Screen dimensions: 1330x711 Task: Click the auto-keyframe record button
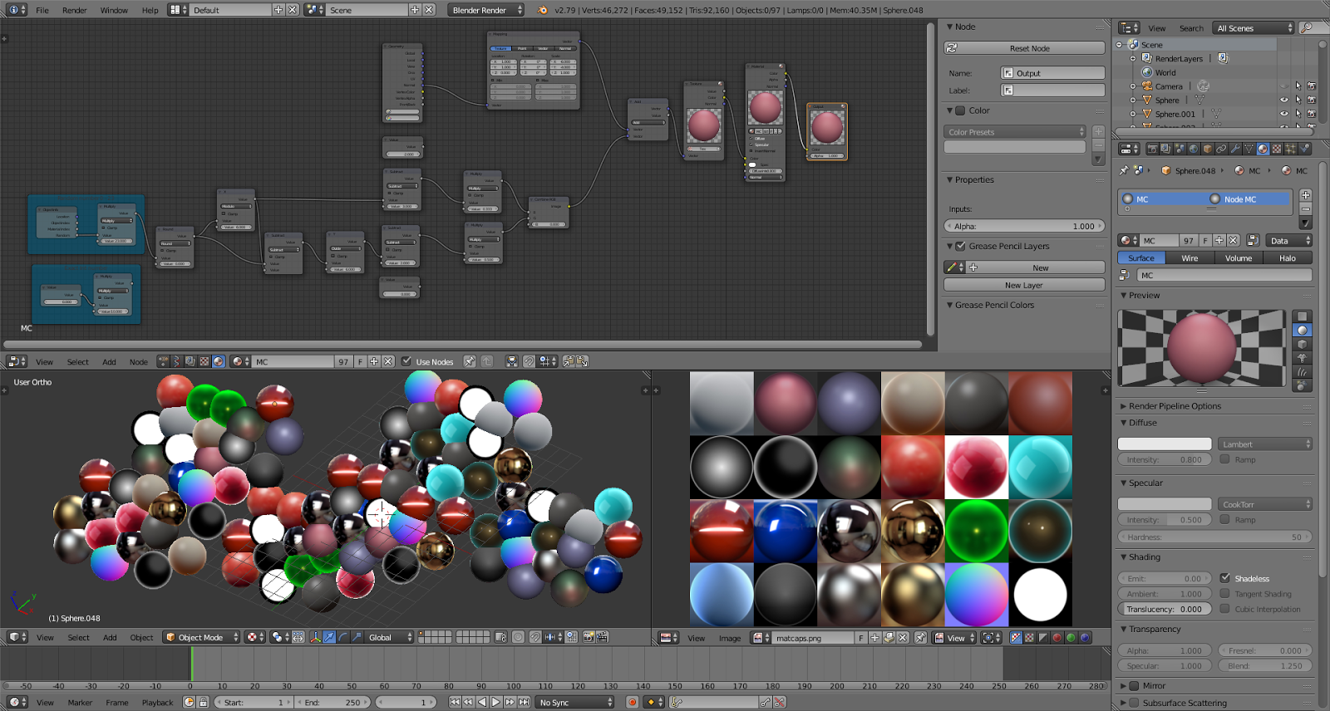tap(632, 702)
